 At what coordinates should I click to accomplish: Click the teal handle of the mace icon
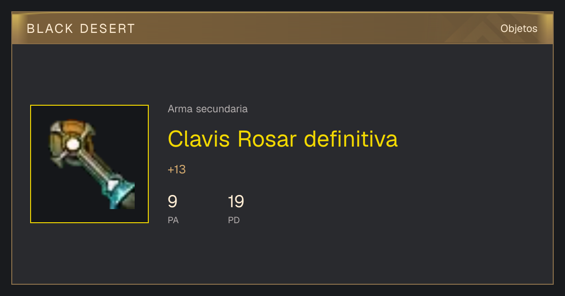[x=119, y=192]
